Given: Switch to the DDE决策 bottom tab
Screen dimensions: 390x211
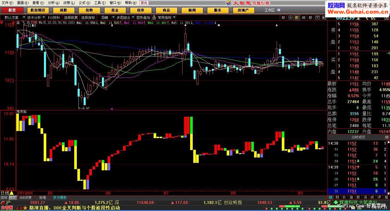Looking at the screenshot, I should (26, 197).
